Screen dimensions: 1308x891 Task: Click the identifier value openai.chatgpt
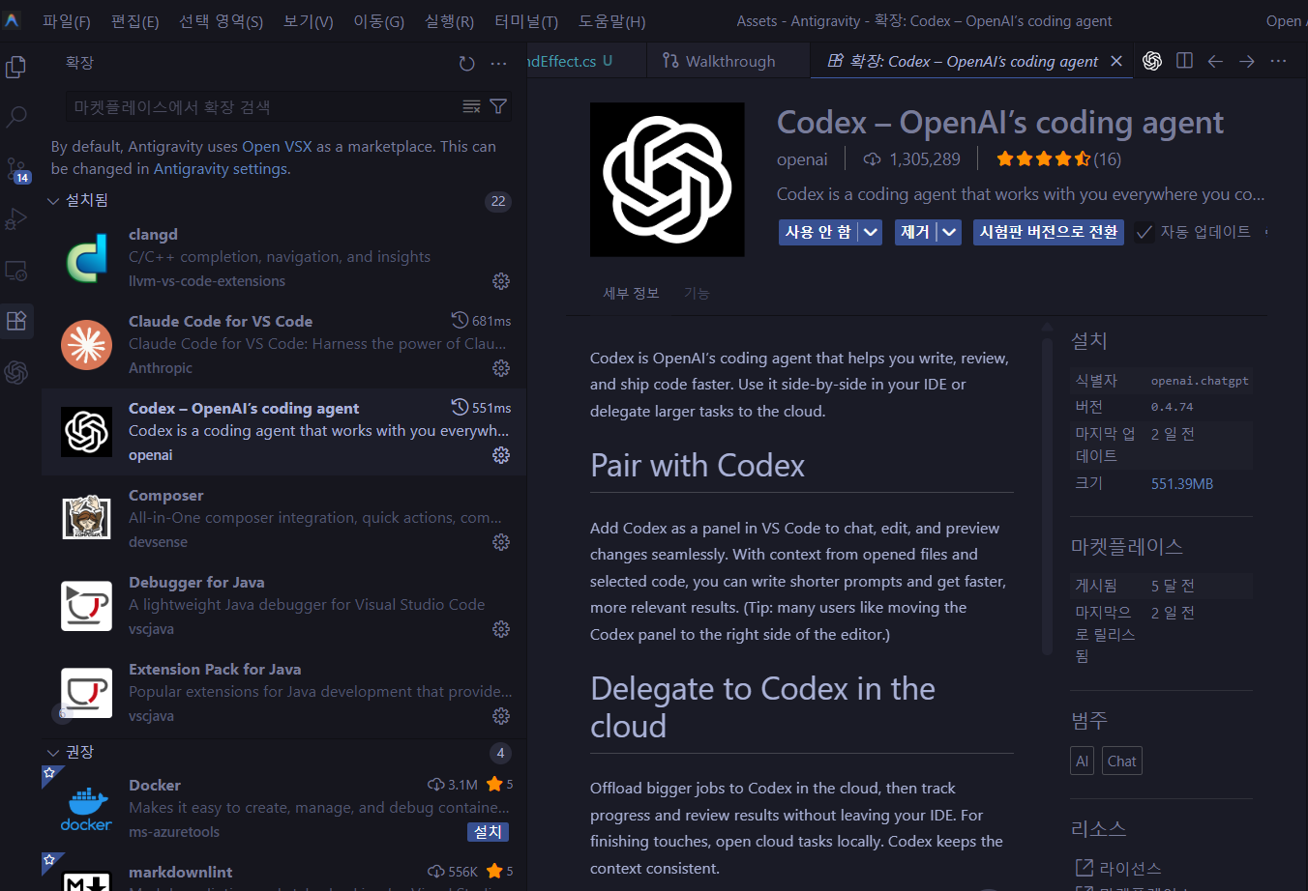(1200, 381)
